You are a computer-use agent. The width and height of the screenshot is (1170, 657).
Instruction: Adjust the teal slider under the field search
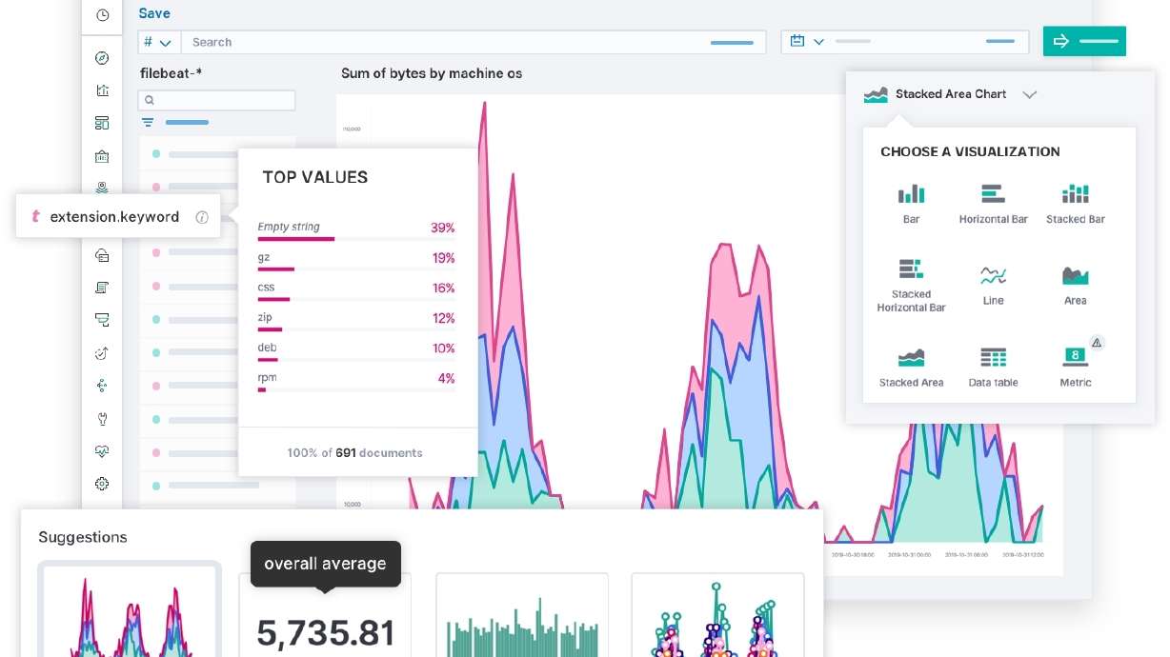(187, 122)
